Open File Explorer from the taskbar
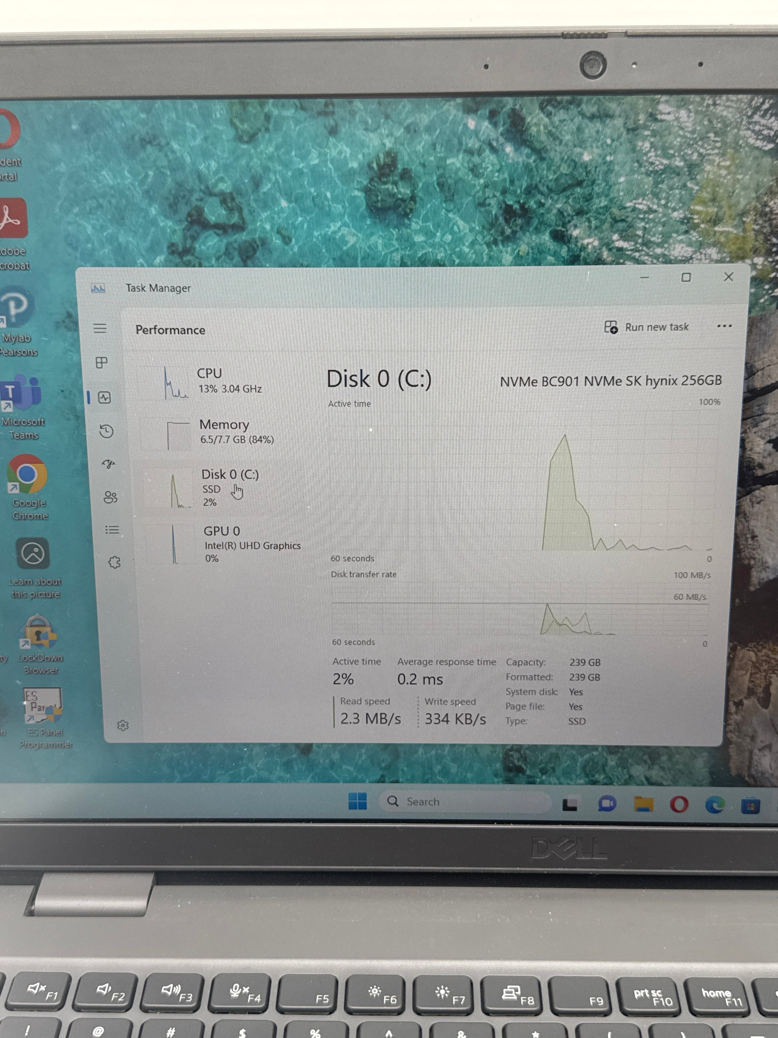778x1038 pixels. click(643, 804)
